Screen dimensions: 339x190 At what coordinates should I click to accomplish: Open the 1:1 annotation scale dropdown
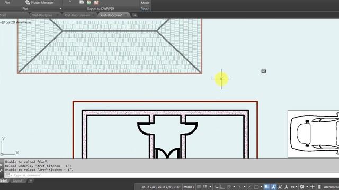click(293, 187)
